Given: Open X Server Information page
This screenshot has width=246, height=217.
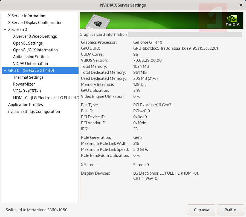Looking at the screenshot, I should click(27, 16).
